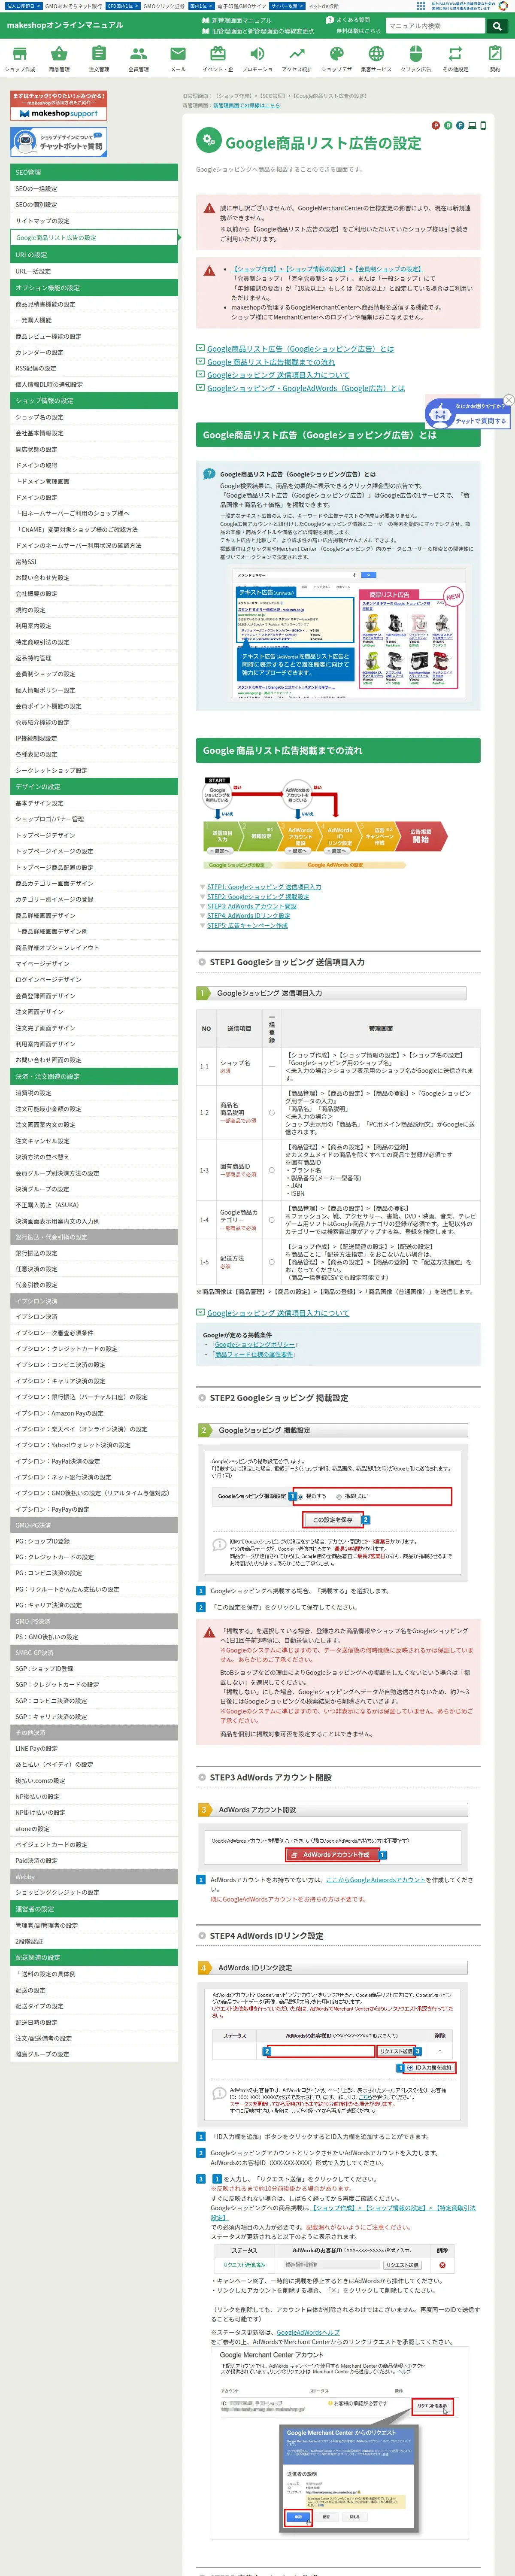Jump to Googleショッピング・GoogleAdWords（Google広告）とは anchor

[306, 388]
